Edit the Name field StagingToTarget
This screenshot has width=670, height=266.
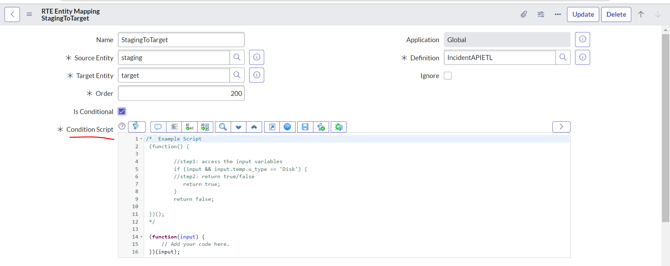[181, 40]
